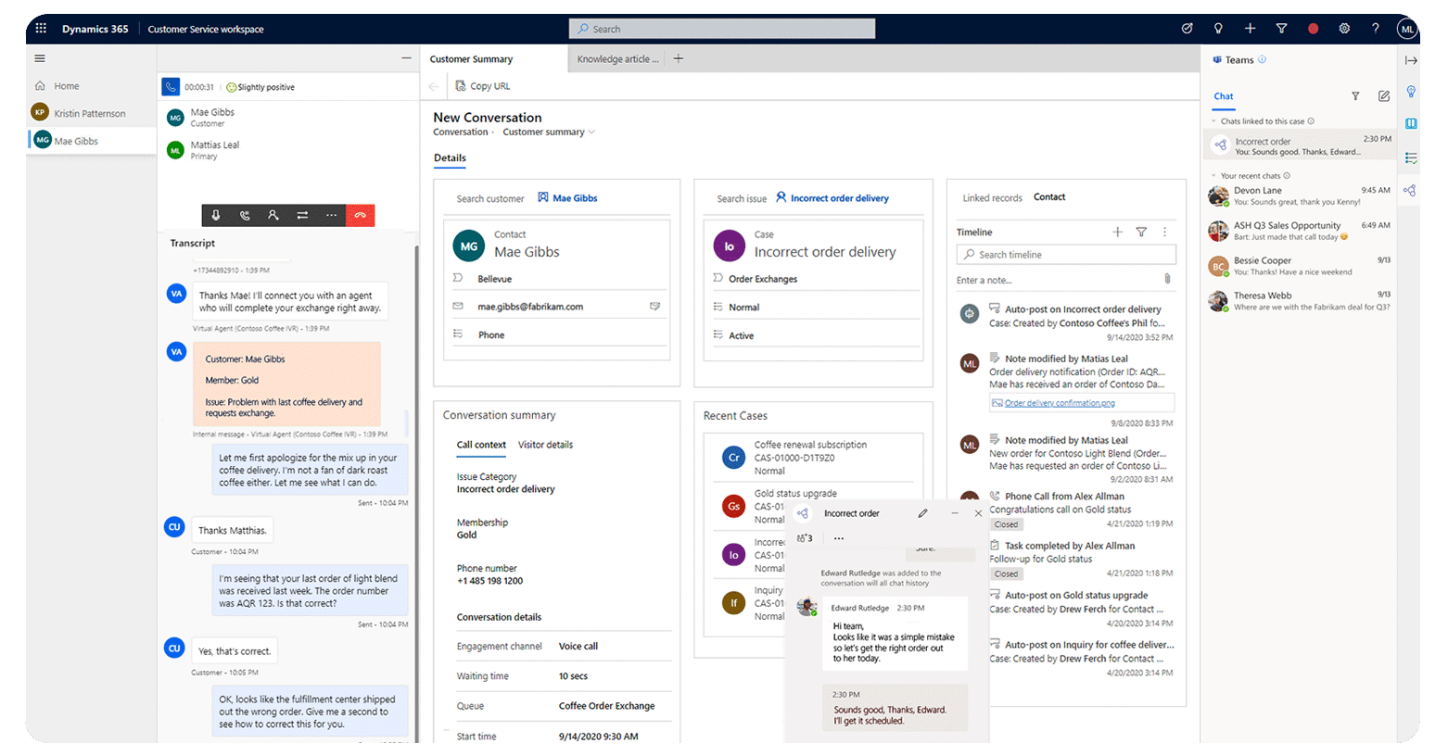Open Settings gear in top bar
Screen dimensions: 1448x756
point(1344,29)
